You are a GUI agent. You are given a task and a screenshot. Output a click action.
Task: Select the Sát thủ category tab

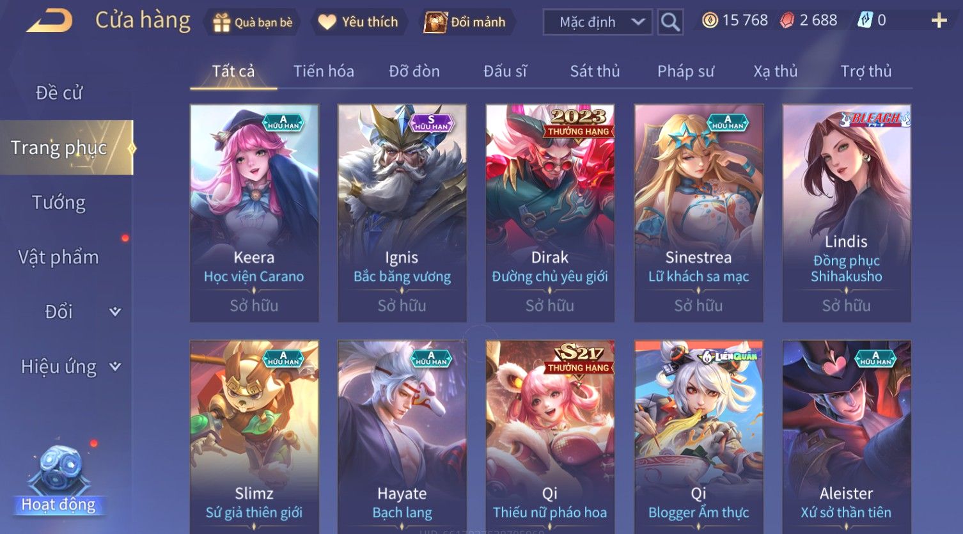point(595,71)
